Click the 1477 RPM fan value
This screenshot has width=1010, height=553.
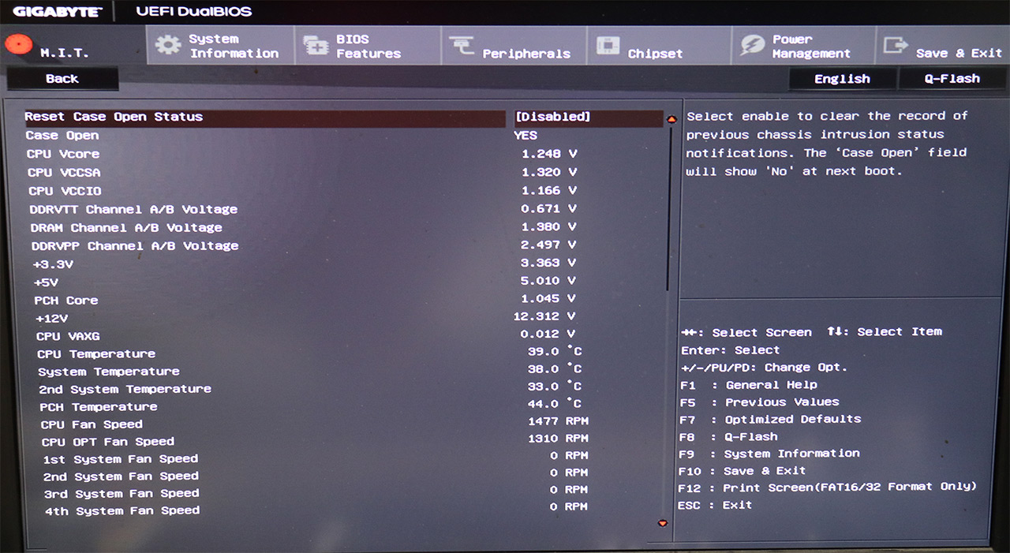(559, 421)
